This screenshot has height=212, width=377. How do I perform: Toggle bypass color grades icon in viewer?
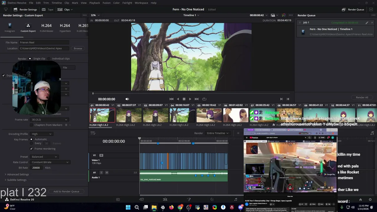pyautogui.click(x=284, y=15)
